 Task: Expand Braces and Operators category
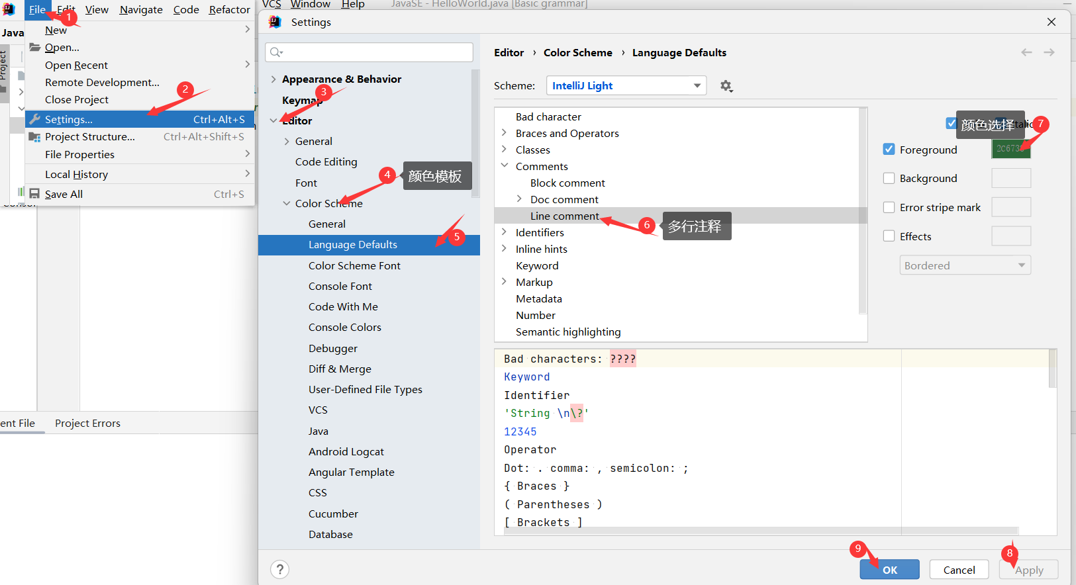pyautogui.click(x=504, y=133)
